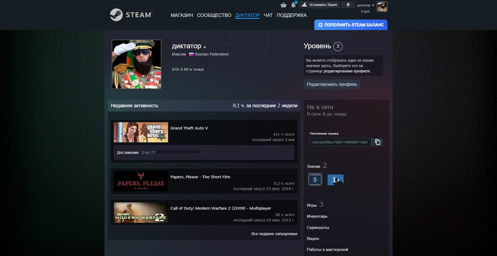This screenshot has width=497, height=256.
Task: Open the shopping basket icon
Action: (283, 5)
